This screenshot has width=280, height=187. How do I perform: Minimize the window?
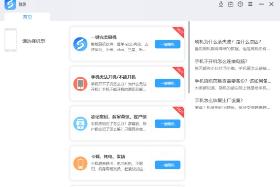click(x=261, y=4)
